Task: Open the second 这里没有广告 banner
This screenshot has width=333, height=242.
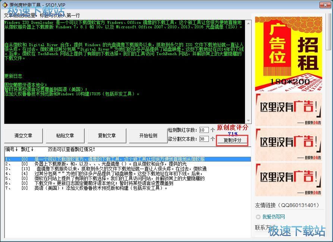Action: click(x=288, y=144)
